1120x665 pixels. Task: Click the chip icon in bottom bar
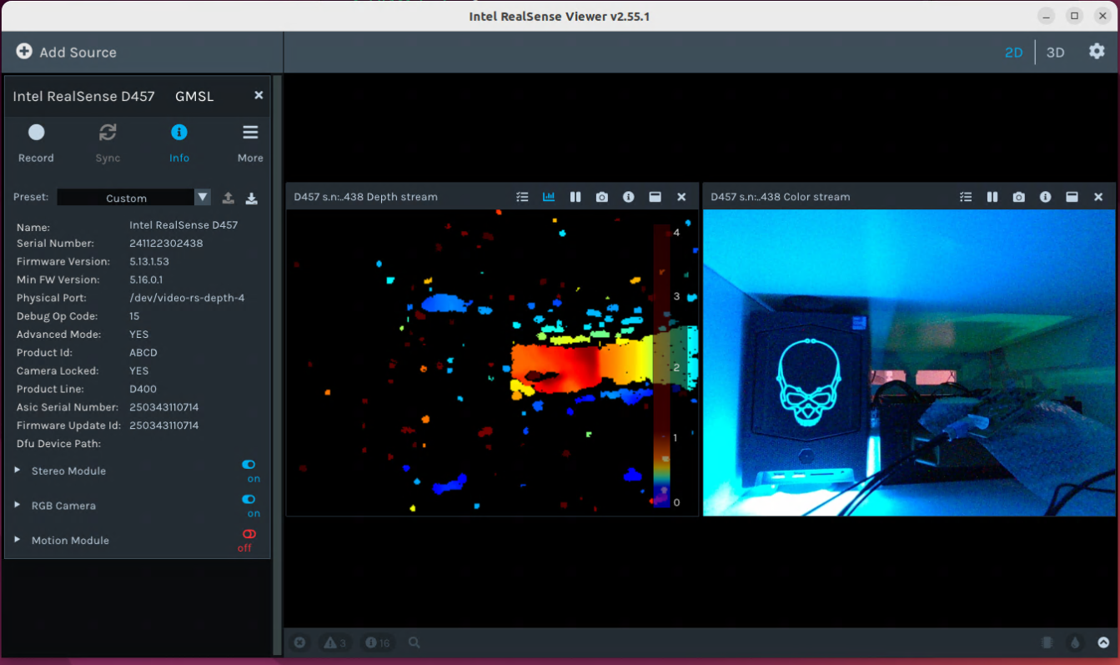1047,642
